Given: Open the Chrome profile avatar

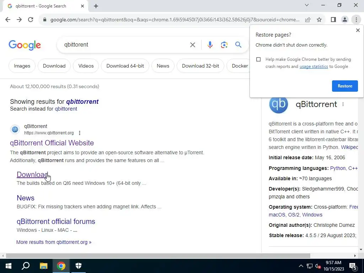Looking at the screenshot, I should pyautogui.click(x=345, y=20).
